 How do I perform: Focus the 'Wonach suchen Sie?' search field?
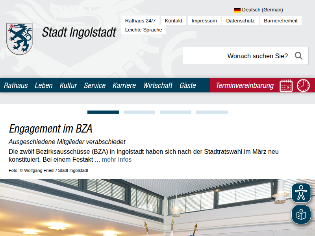click(x=245, y=56)
